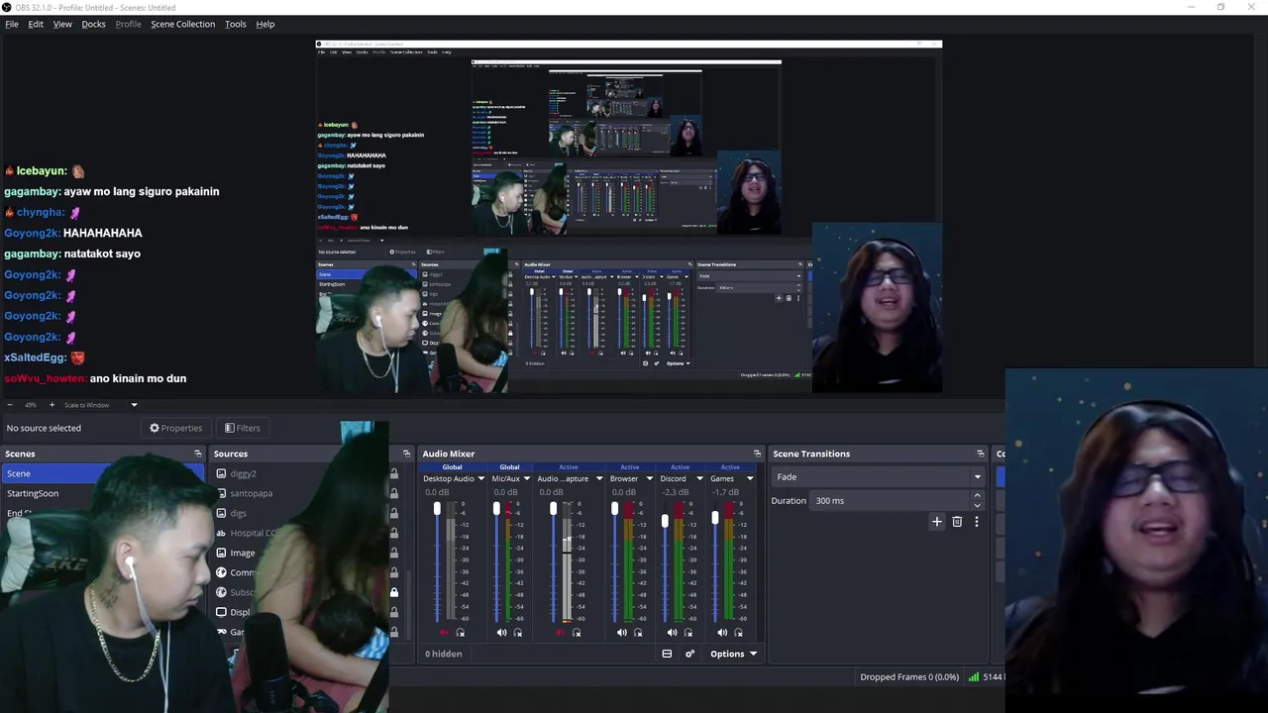The image size is (1268, 713).
Task: Select the scene named Scene
Action: tap(102, 473)
